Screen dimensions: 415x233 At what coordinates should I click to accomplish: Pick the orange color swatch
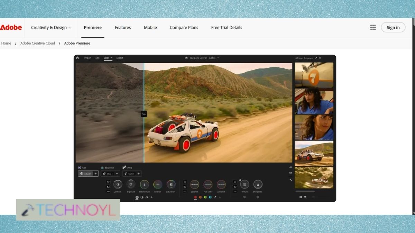[200, 197]
